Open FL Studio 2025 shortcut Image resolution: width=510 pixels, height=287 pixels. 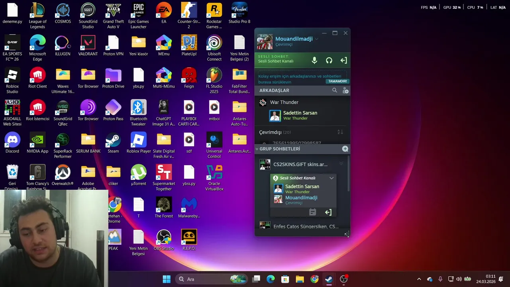[214, 81]
